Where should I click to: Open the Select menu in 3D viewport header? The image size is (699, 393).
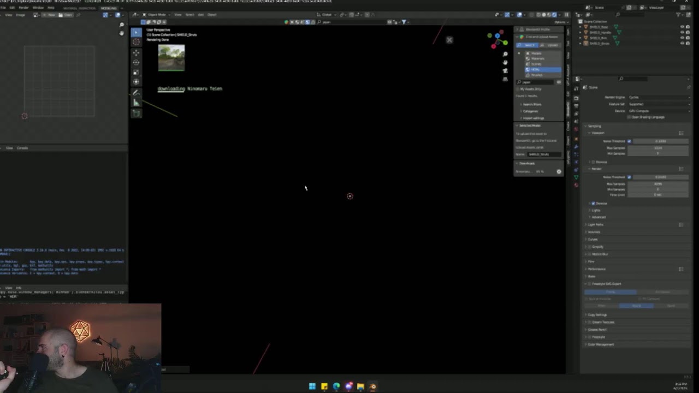(190, 15)
